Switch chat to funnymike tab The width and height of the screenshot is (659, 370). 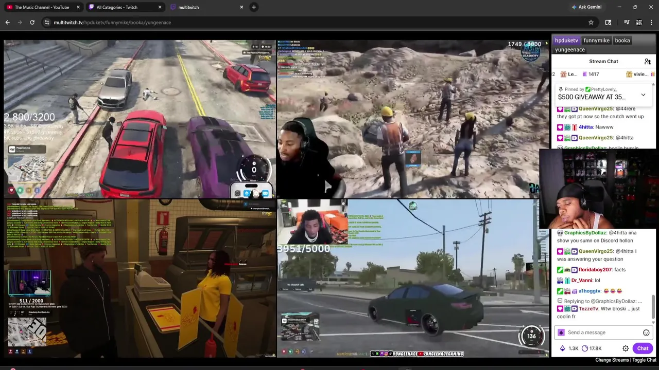(596, 40)
